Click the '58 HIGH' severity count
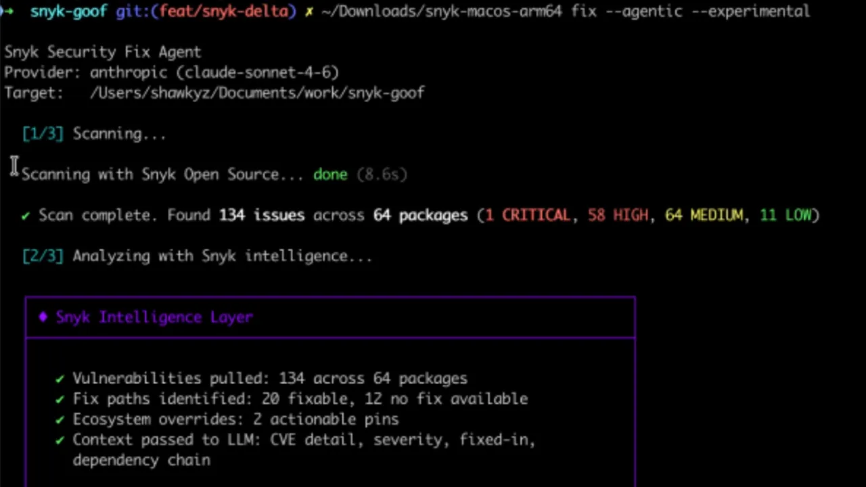The image size is (866, 487). tap(618, 215)
